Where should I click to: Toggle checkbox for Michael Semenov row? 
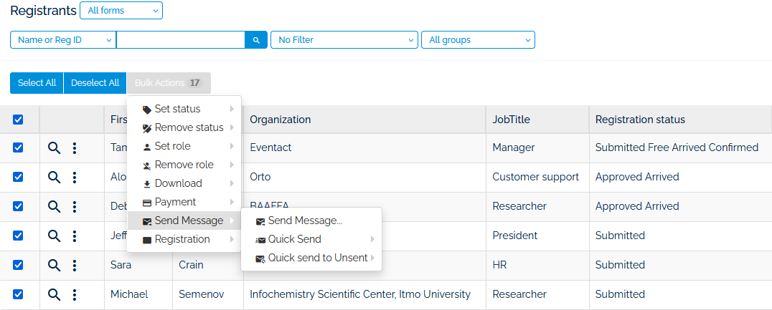pos(19,294)
